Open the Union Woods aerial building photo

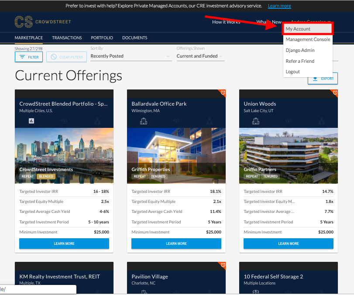[288, 156]
